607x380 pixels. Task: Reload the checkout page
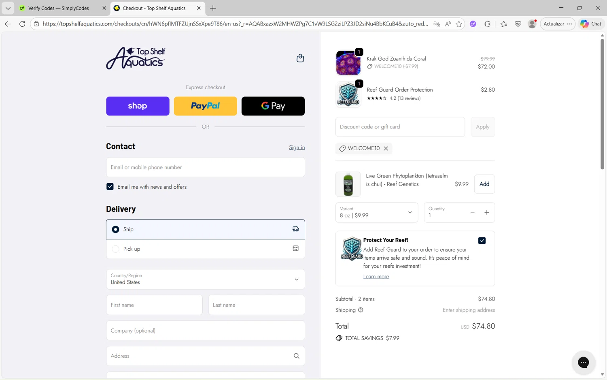(x=22, y=24)
